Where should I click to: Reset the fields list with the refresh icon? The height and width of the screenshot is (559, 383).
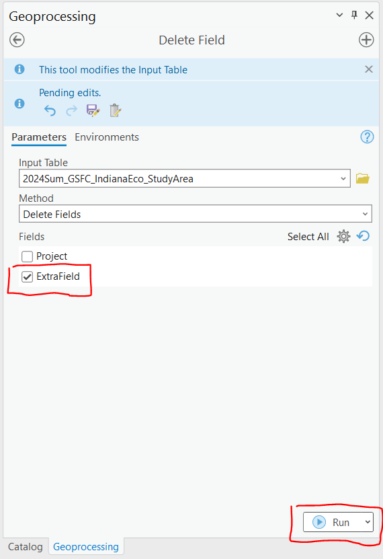pos(363,236)
